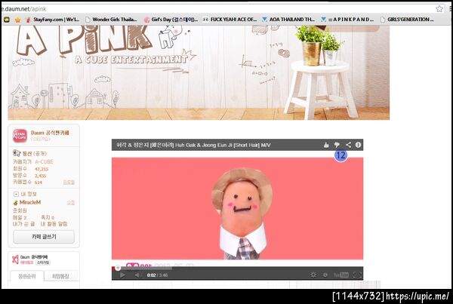The image size is (453, 304).
Task: Click member count 47,215
Action: 42,169
